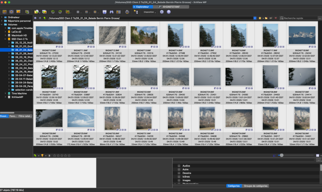Collapse the SSD Clem 2 To node
This screenshot has width=322, height=192.
(x=5, y=39)
